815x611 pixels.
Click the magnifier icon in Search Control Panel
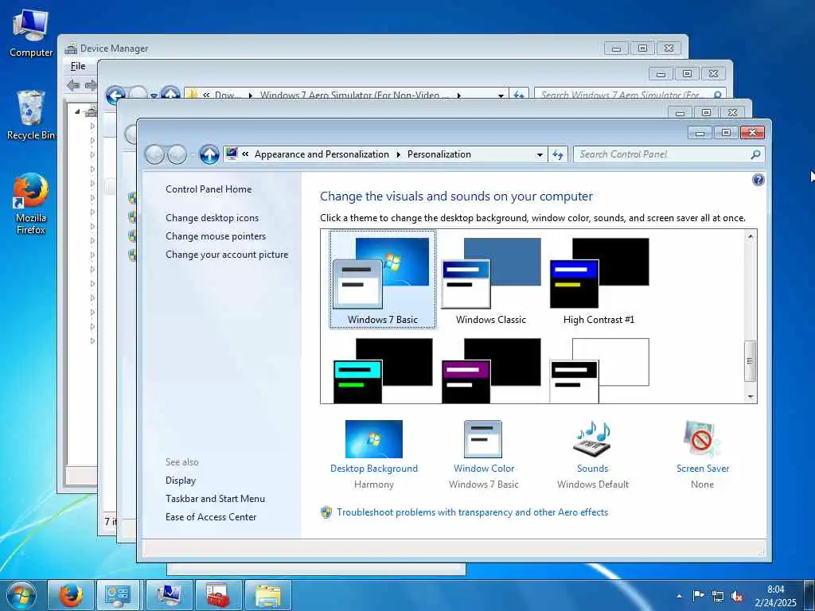[x=755, y=154]
